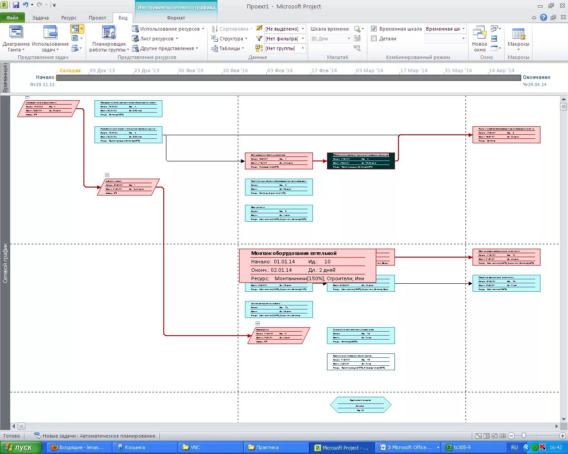Open the Gantt Chart view button
568x454 pixels.
(16, 39)
